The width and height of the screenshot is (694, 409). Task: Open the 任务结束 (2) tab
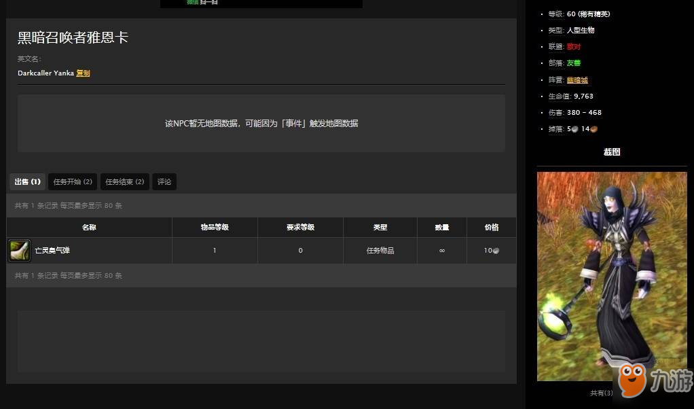[124, 182]
